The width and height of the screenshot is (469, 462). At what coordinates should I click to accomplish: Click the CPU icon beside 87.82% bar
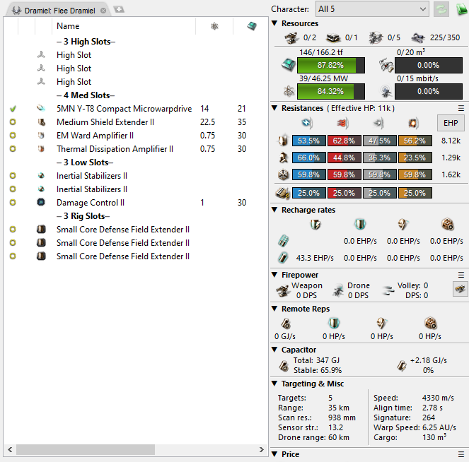[x=289, y=65]
